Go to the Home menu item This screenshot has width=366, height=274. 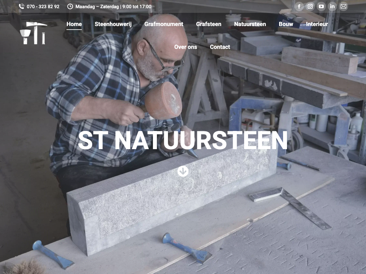(x=74, y=24)
